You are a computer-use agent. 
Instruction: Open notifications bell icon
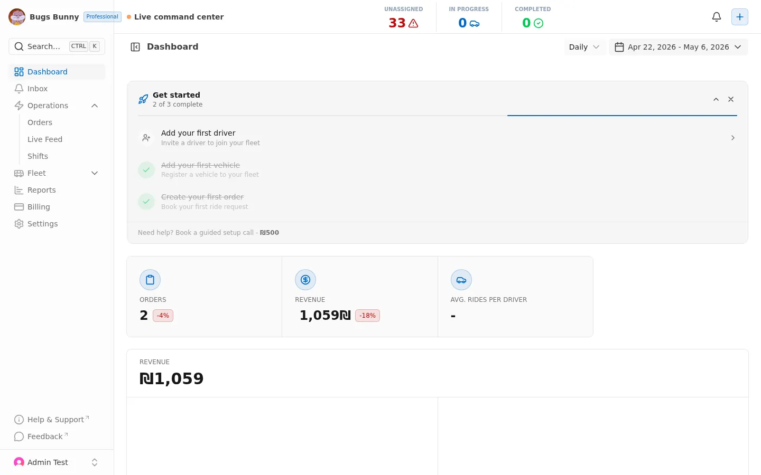tap(717, 17)
